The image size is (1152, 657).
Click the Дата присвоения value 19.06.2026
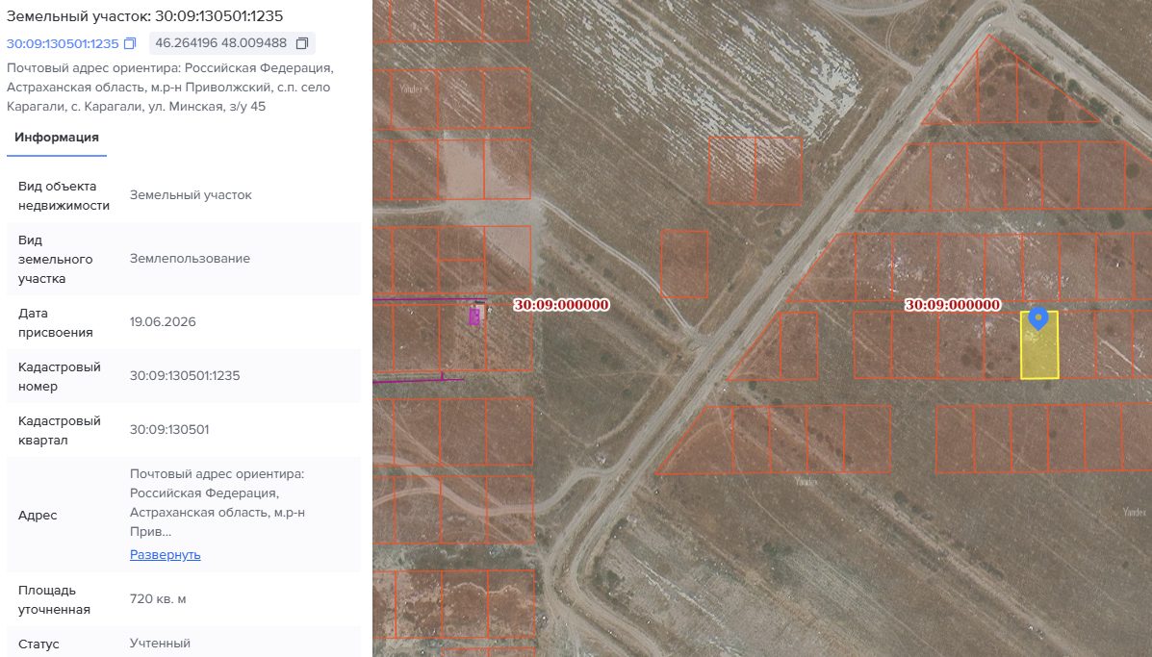(x=163, y=321)
